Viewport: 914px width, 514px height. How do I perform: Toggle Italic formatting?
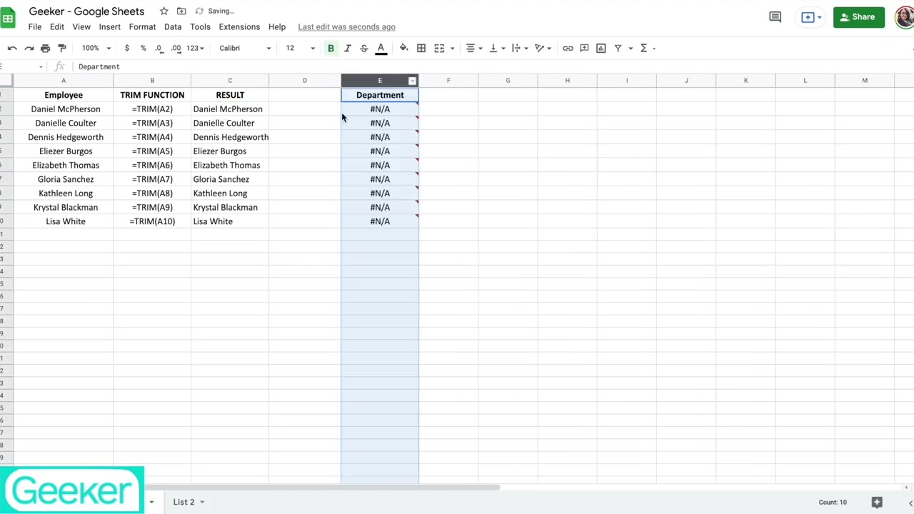(x=347, y=48)
